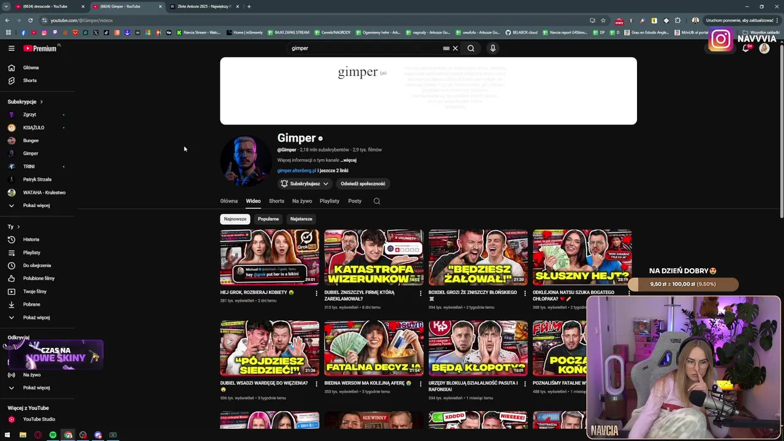Open Discord from the taskbar
Screen dimensions: 784x441
point(98,435)
